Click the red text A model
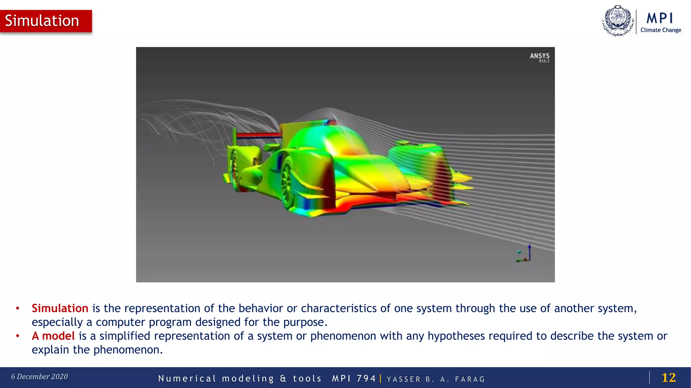The width and height of the screenshot is (691, 388). click(53, 336)
